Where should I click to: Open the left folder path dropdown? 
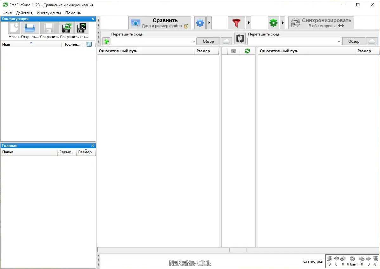193,42
